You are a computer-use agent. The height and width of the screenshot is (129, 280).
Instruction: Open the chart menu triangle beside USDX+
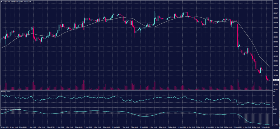point(1,2)
